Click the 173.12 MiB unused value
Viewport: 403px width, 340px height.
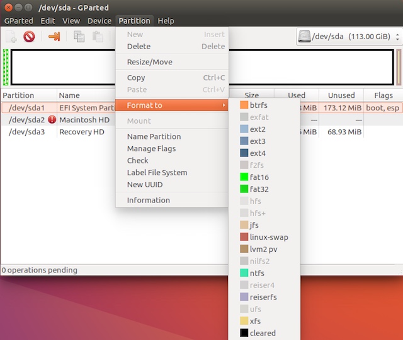[x=343, y=108]
